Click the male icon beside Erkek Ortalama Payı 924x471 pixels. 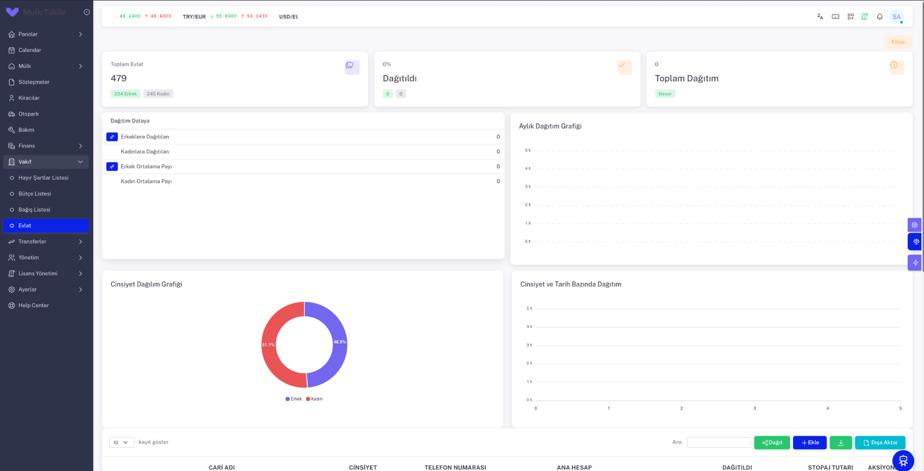pos(112,166)
